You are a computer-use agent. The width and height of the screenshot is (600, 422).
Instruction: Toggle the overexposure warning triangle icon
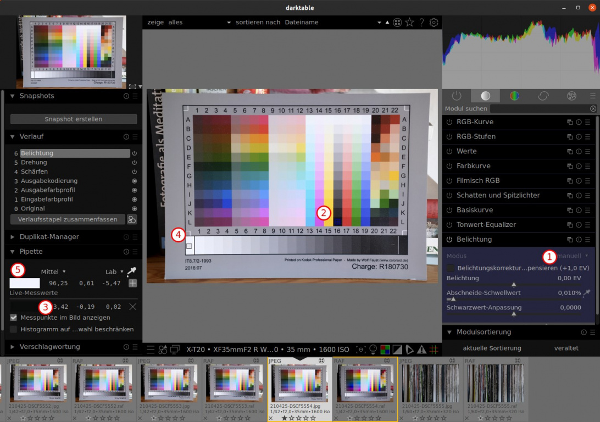pyautogui.click(x=421, y=349)
